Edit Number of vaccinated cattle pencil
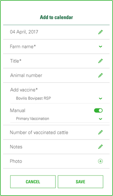113x196 pixels. tap(100, 132)
